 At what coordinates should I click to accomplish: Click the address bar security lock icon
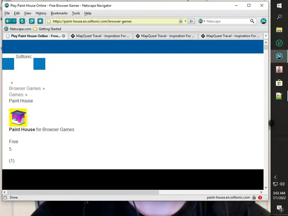tap(181, 21)
